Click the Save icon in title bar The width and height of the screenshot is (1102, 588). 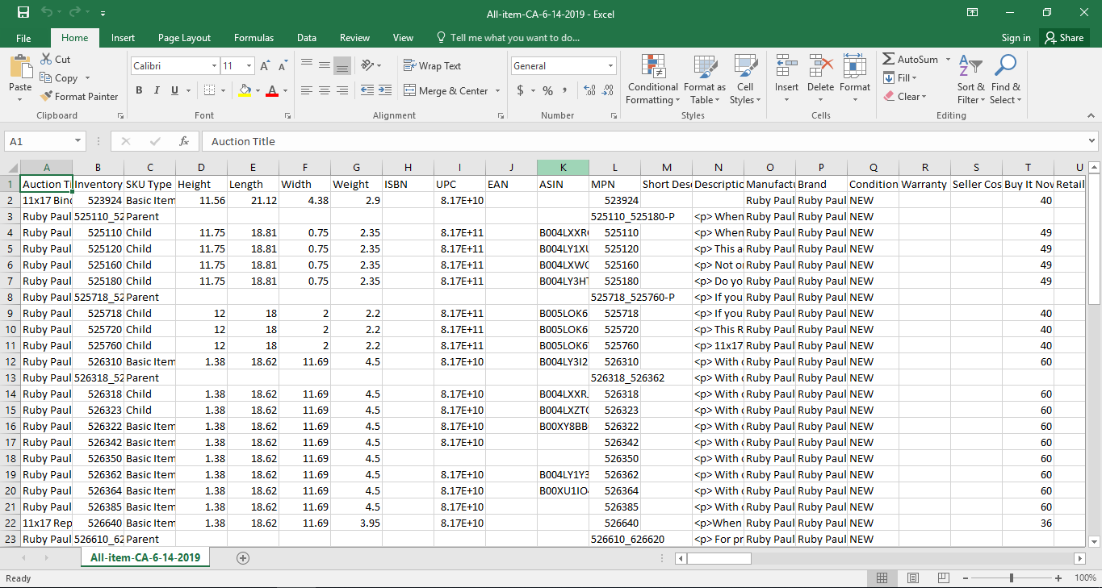pos(23,13)
